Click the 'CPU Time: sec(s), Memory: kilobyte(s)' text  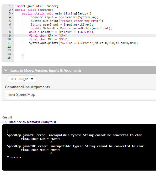[x=29, y=122]
